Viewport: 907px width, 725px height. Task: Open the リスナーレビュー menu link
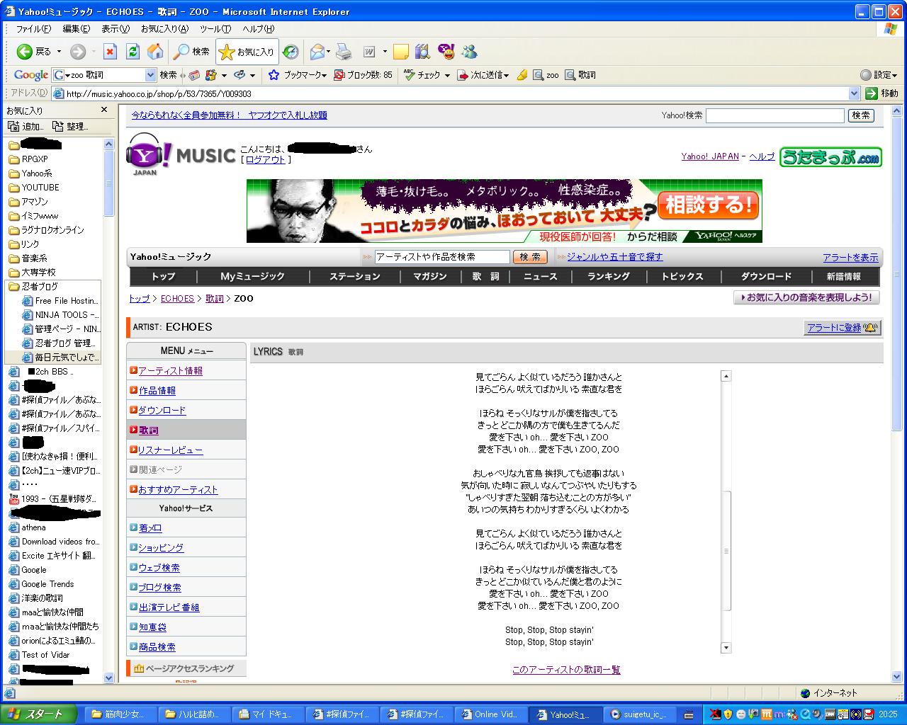(171, 450)
